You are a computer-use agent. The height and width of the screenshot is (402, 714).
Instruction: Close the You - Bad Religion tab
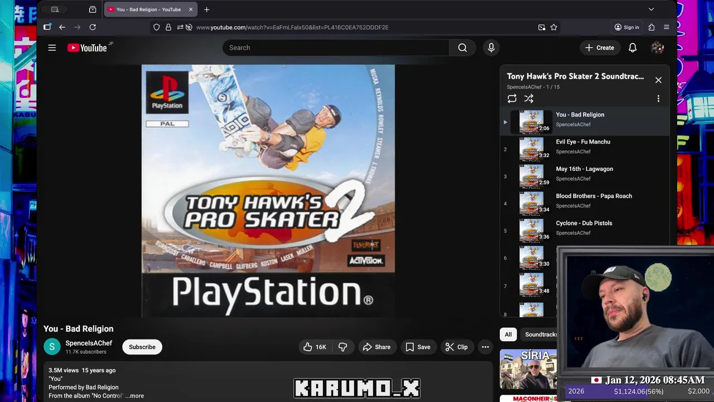(191, 9)
